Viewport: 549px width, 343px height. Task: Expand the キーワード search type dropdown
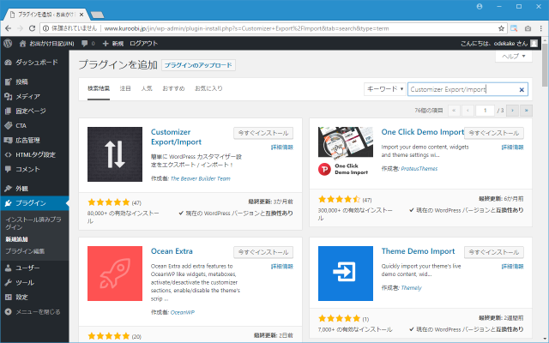pos(384,89)
